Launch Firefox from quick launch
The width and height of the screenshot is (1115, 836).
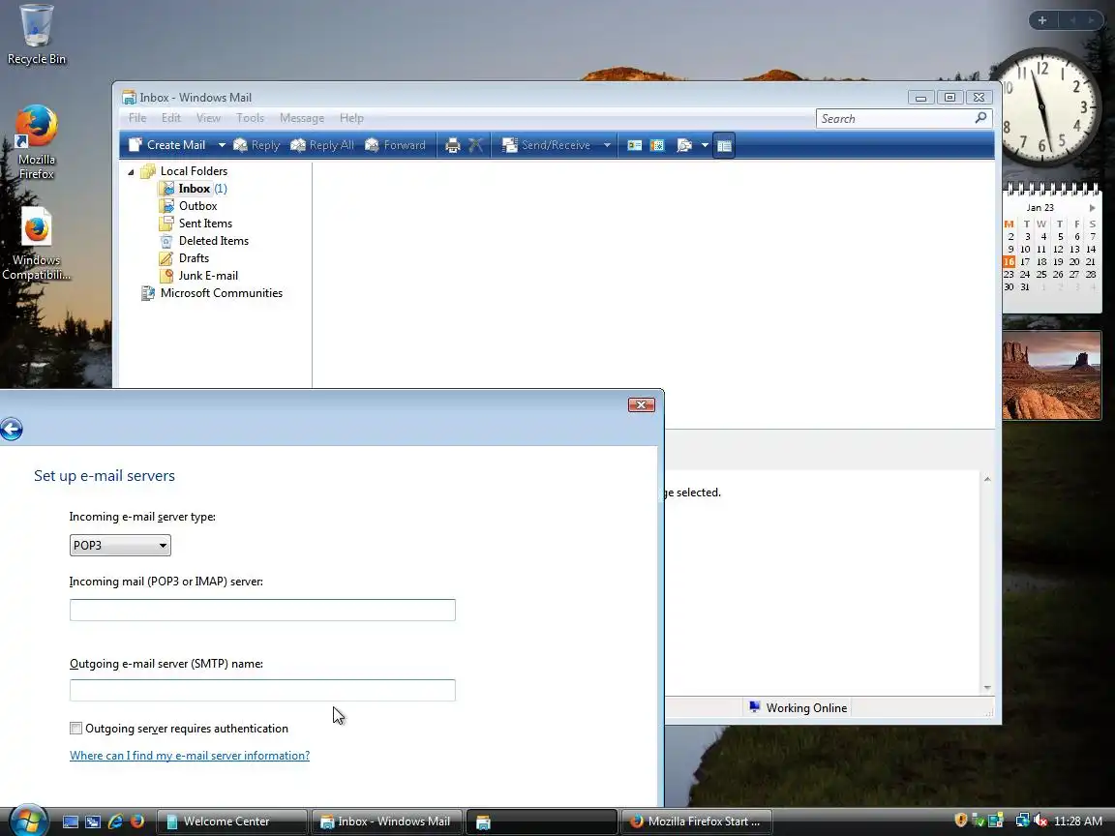coord(137,821)
